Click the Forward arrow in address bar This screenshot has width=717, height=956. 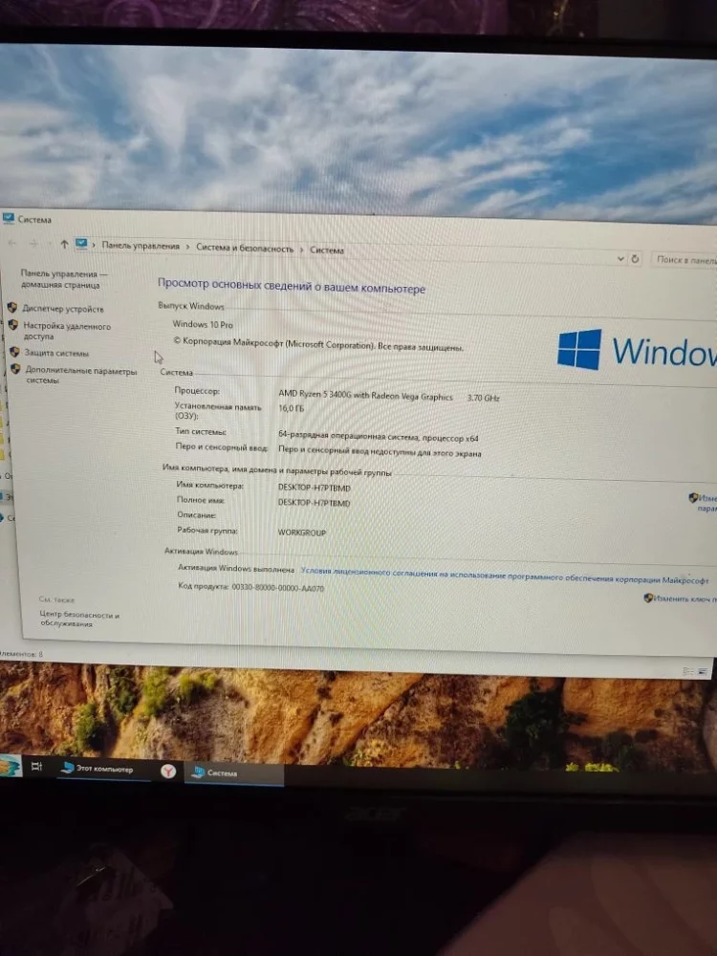click(x=32, y=244)
